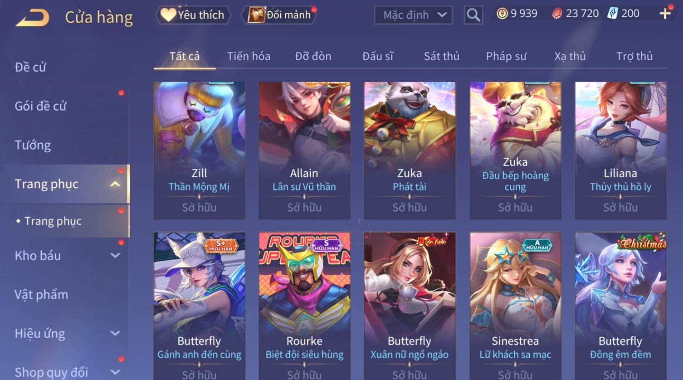
Task: Expand the Hiệu ứng sidebar section
Action: tap(115, 334)
